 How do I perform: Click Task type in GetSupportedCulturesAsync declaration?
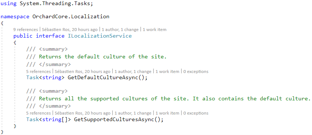[32, 119]
